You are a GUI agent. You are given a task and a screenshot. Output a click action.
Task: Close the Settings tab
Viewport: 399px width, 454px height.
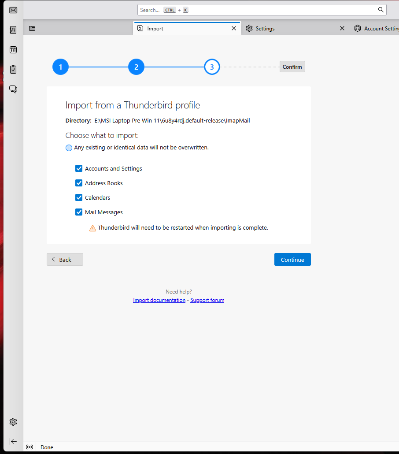coord(342,28)
